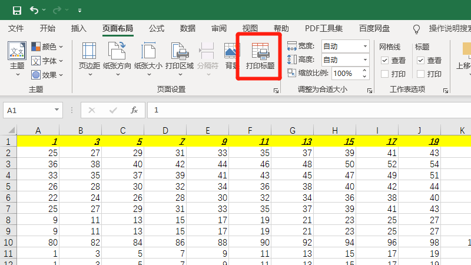This screenshot has width=471, height=265.
Task: Open the Name Box dropdown arrow
Action: point(57,110)
